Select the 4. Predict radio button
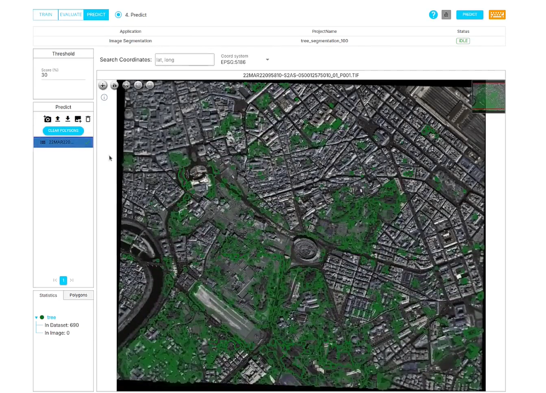This screenshot has width=546, height=393. [118, 15]
